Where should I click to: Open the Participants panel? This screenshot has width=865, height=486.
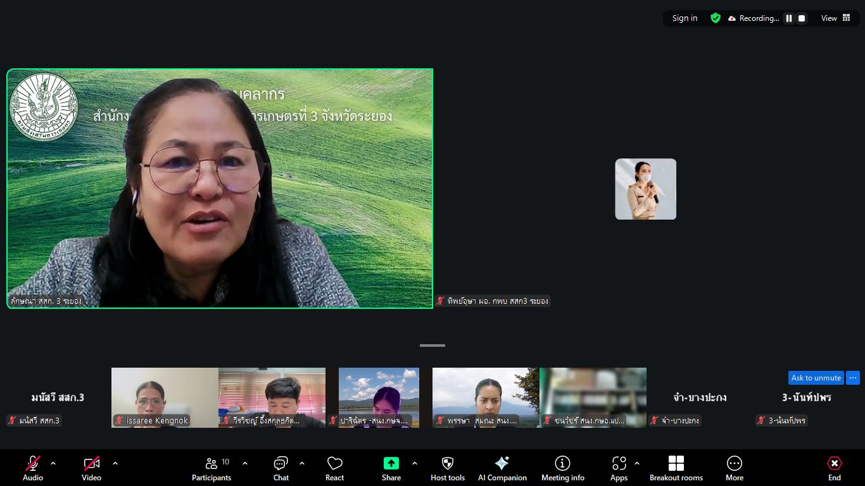(212, 468)
